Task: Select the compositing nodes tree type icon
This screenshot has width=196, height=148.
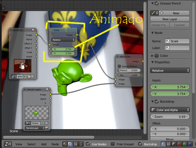Action: (70, 144)
